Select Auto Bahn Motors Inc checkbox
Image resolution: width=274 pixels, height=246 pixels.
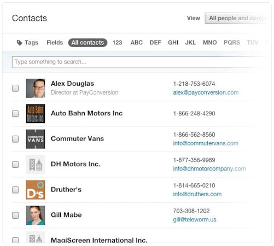tap(15, 114)
